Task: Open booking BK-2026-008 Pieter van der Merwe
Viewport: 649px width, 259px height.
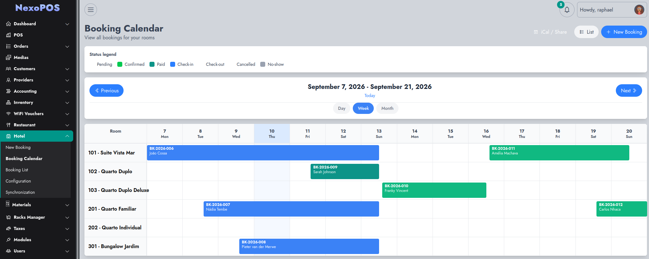Action: [309, 246]
